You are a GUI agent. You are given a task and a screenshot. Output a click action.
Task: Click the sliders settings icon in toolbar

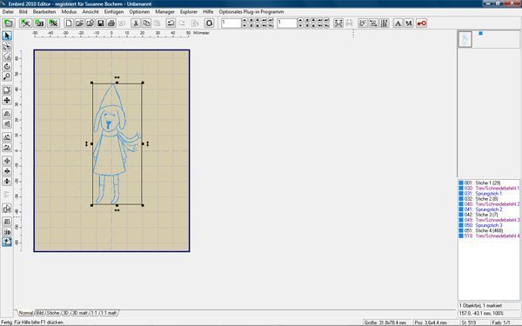(384, 23)
